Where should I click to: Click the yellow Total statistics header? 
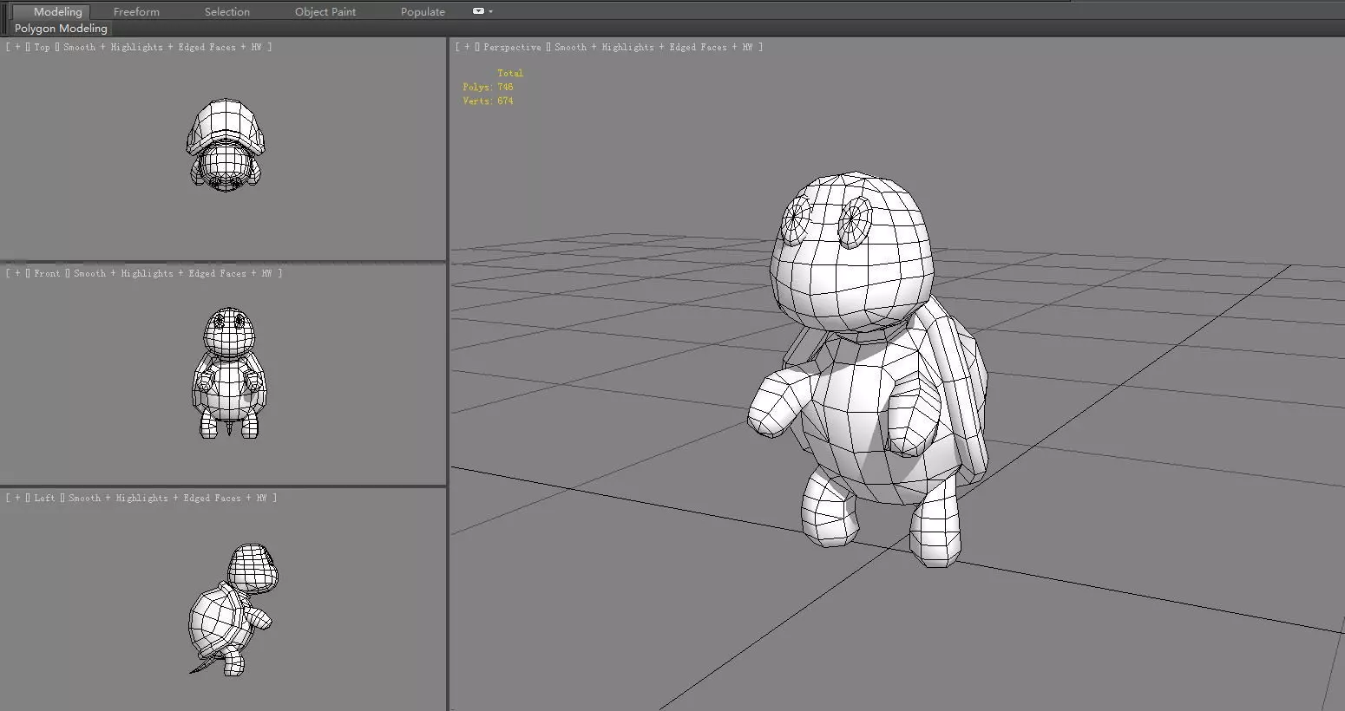point(510,73)
